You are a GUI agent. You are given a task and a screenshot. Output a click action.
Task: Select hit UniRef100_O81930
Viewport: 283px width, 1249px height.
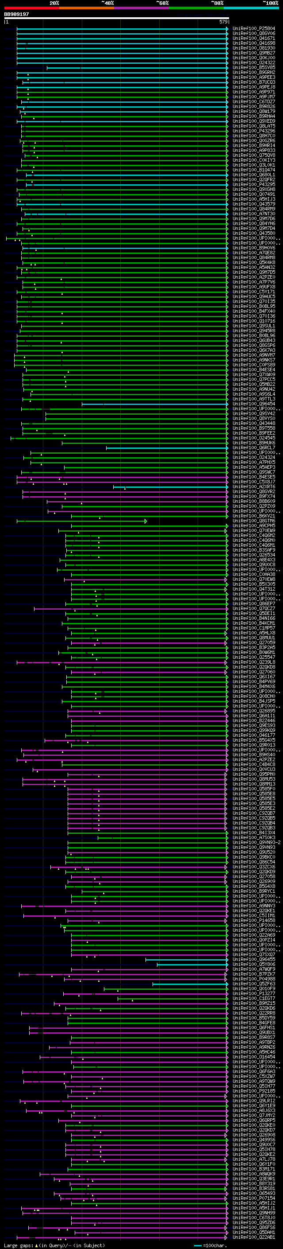click(x=253, y=48)
